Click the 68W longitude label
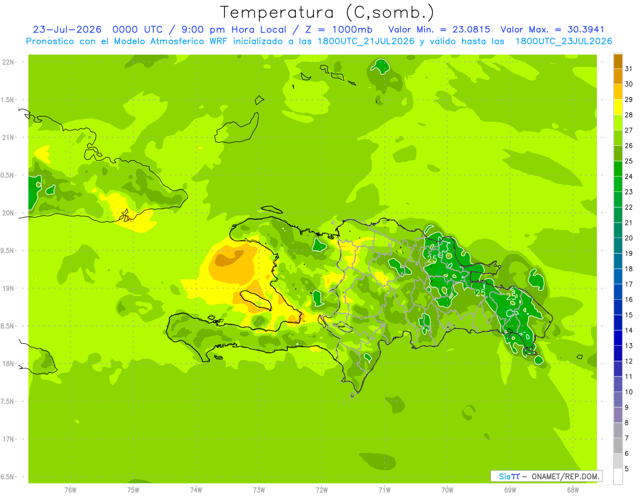Image resolution: width=643 pixels, height=497 pixels. pyautogui.click(x=573, y=490)
